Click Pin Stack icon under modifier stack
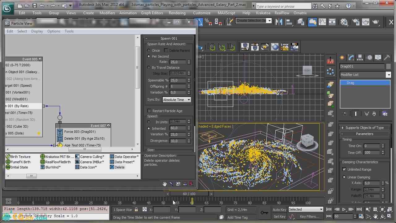 344,114
